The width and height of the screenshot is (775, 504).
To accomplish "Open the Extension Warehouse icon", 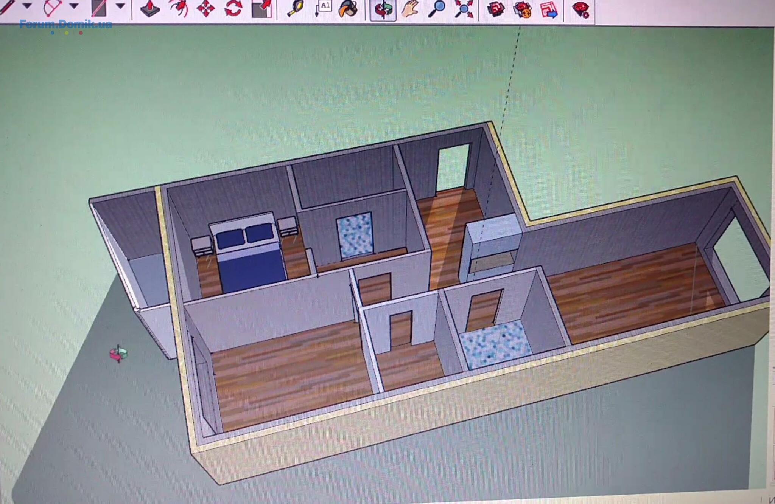I will pyautogui.click(x=523, y=10).
